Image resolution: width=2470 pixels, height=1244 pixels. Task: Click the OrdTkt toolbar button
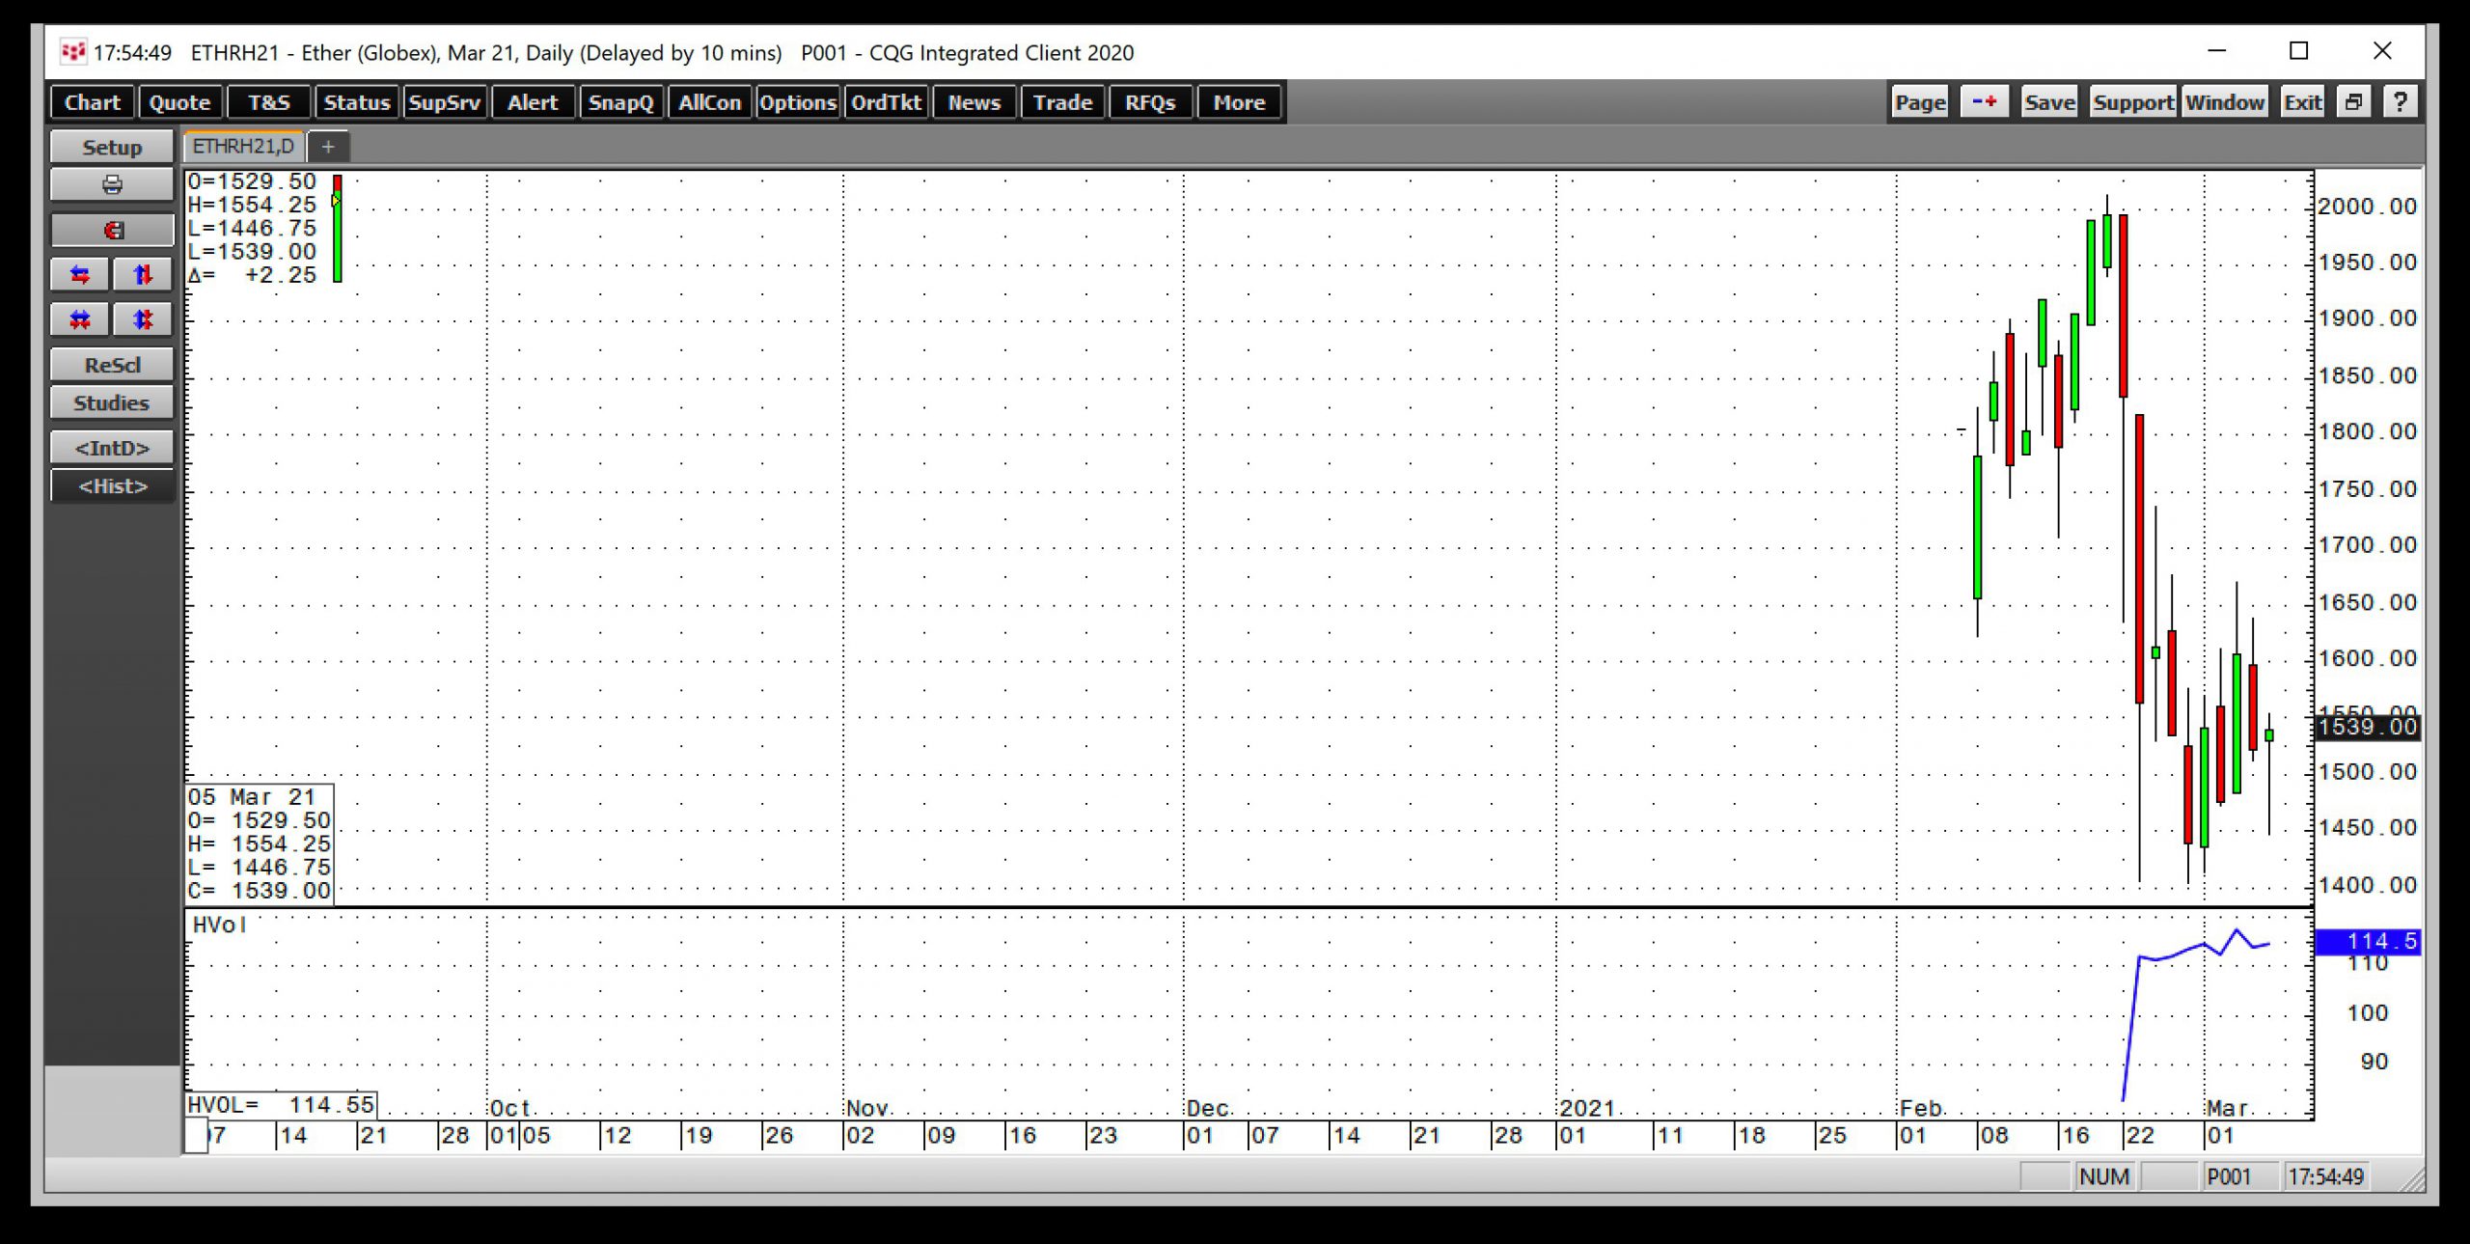coord(886,102)
